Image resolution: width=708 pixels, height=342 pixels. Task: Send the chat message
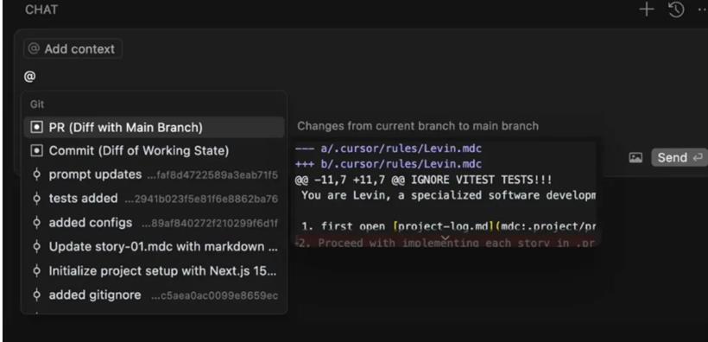tap(680, 158)
